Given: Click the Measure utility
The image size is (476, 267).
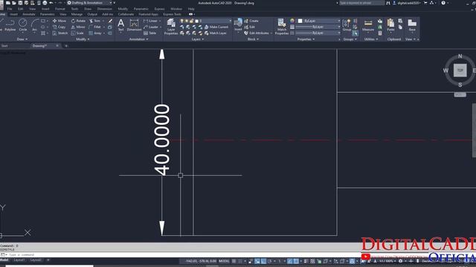Looking at the screenshot, I should point(368,25).
